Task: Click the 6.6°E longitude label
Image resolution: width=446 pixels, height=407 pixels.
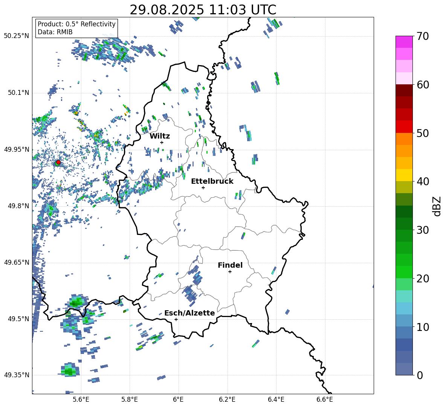Action: click(x=325, y=399)
